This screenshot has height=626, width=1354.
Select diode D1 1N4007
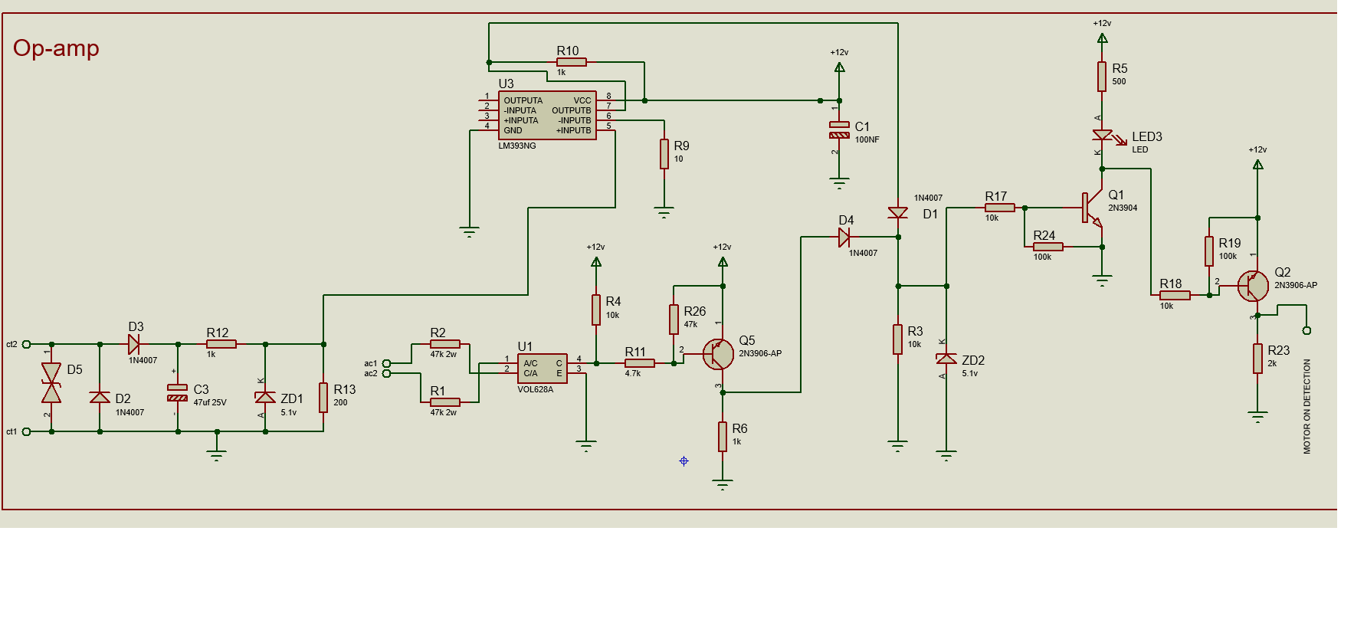[897, 212]
